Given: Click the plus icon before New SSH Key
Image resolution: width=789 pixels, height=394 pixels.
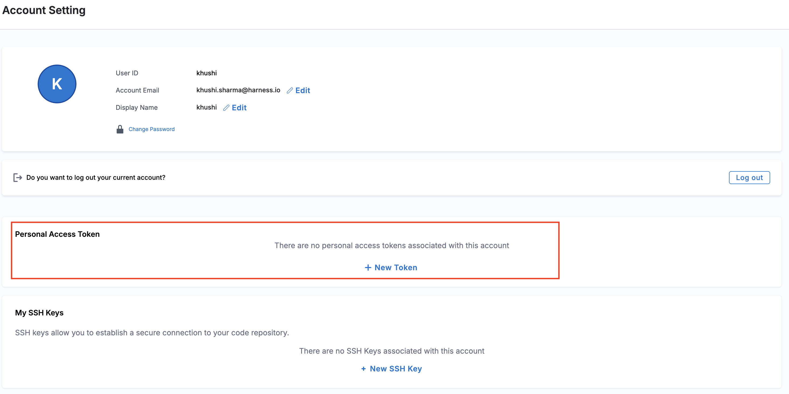Looking at the screenshot, I should tap(363, 369).
